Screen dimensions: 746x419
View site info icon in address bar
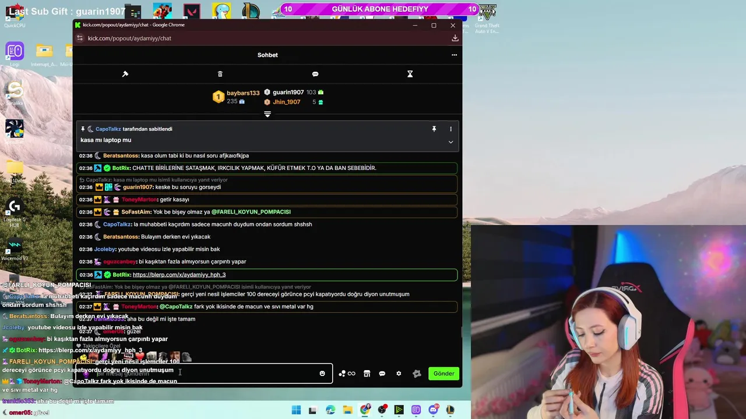[x=80, y=38]
